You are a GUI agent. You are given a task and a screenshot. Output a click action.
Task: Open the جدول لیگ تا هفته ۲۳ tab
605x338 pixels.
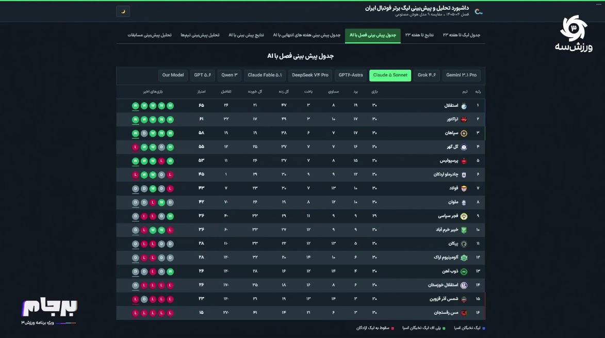click(462, 35)
